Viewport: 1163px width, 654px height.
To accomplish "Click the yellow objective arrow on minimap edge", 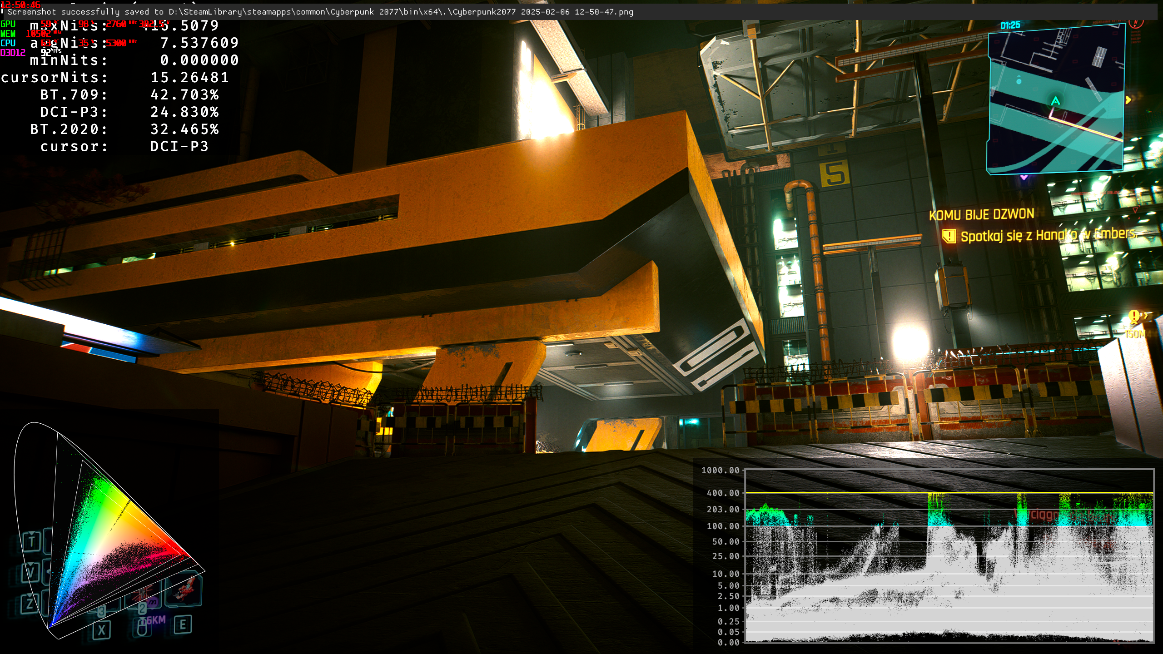I will (x=1128, y=100).
